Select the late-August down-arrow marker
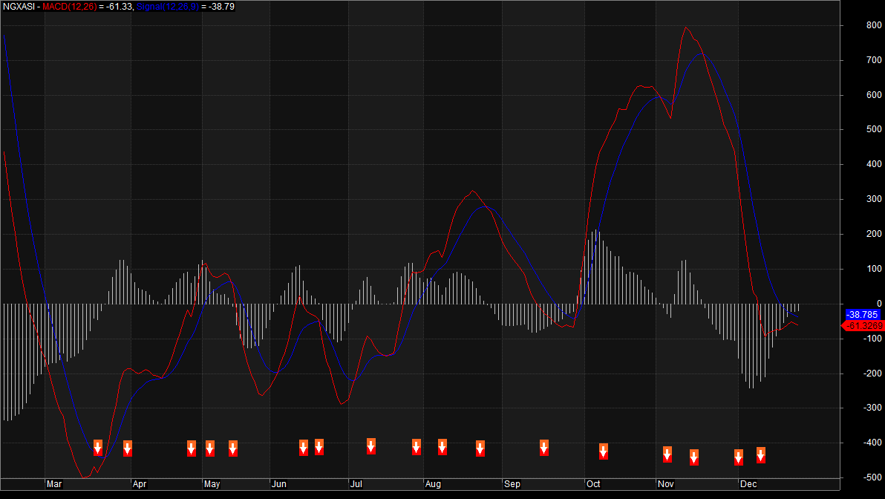 coord(480,449)
